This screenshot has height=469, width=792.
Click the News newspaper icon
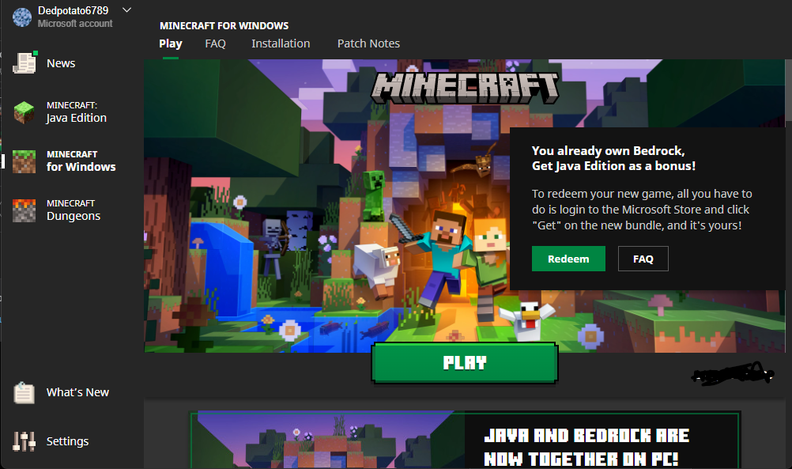[x=25, y=63]
